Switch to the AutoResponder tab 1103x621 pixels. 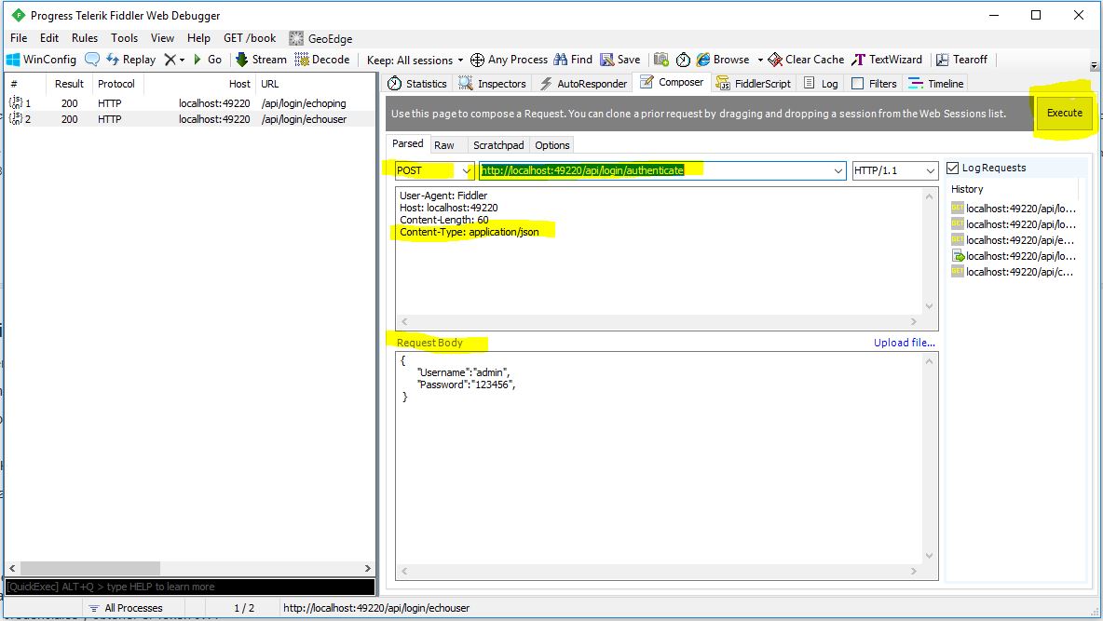pyautogui.click(x=583, y=84)
